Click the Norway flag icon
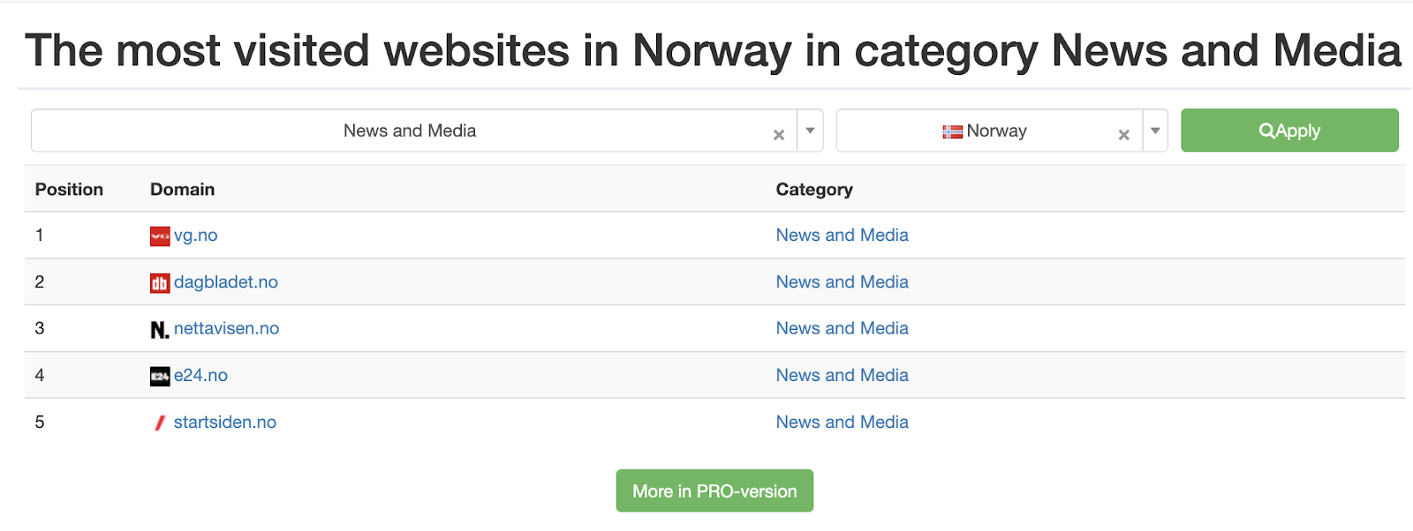The width and height of the screenshot is (1413, 531). pyautogui.click(x=952, y=131)
